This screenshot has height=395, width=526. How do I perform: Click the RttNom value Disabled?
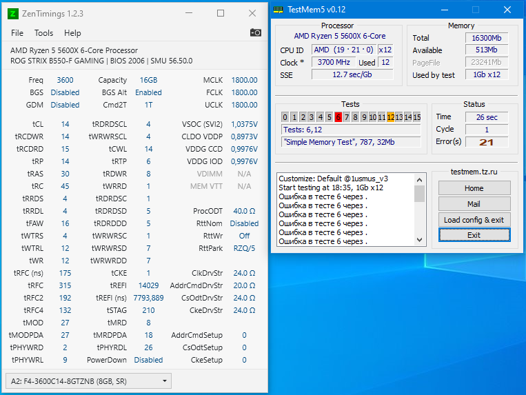tap(244, 223)
